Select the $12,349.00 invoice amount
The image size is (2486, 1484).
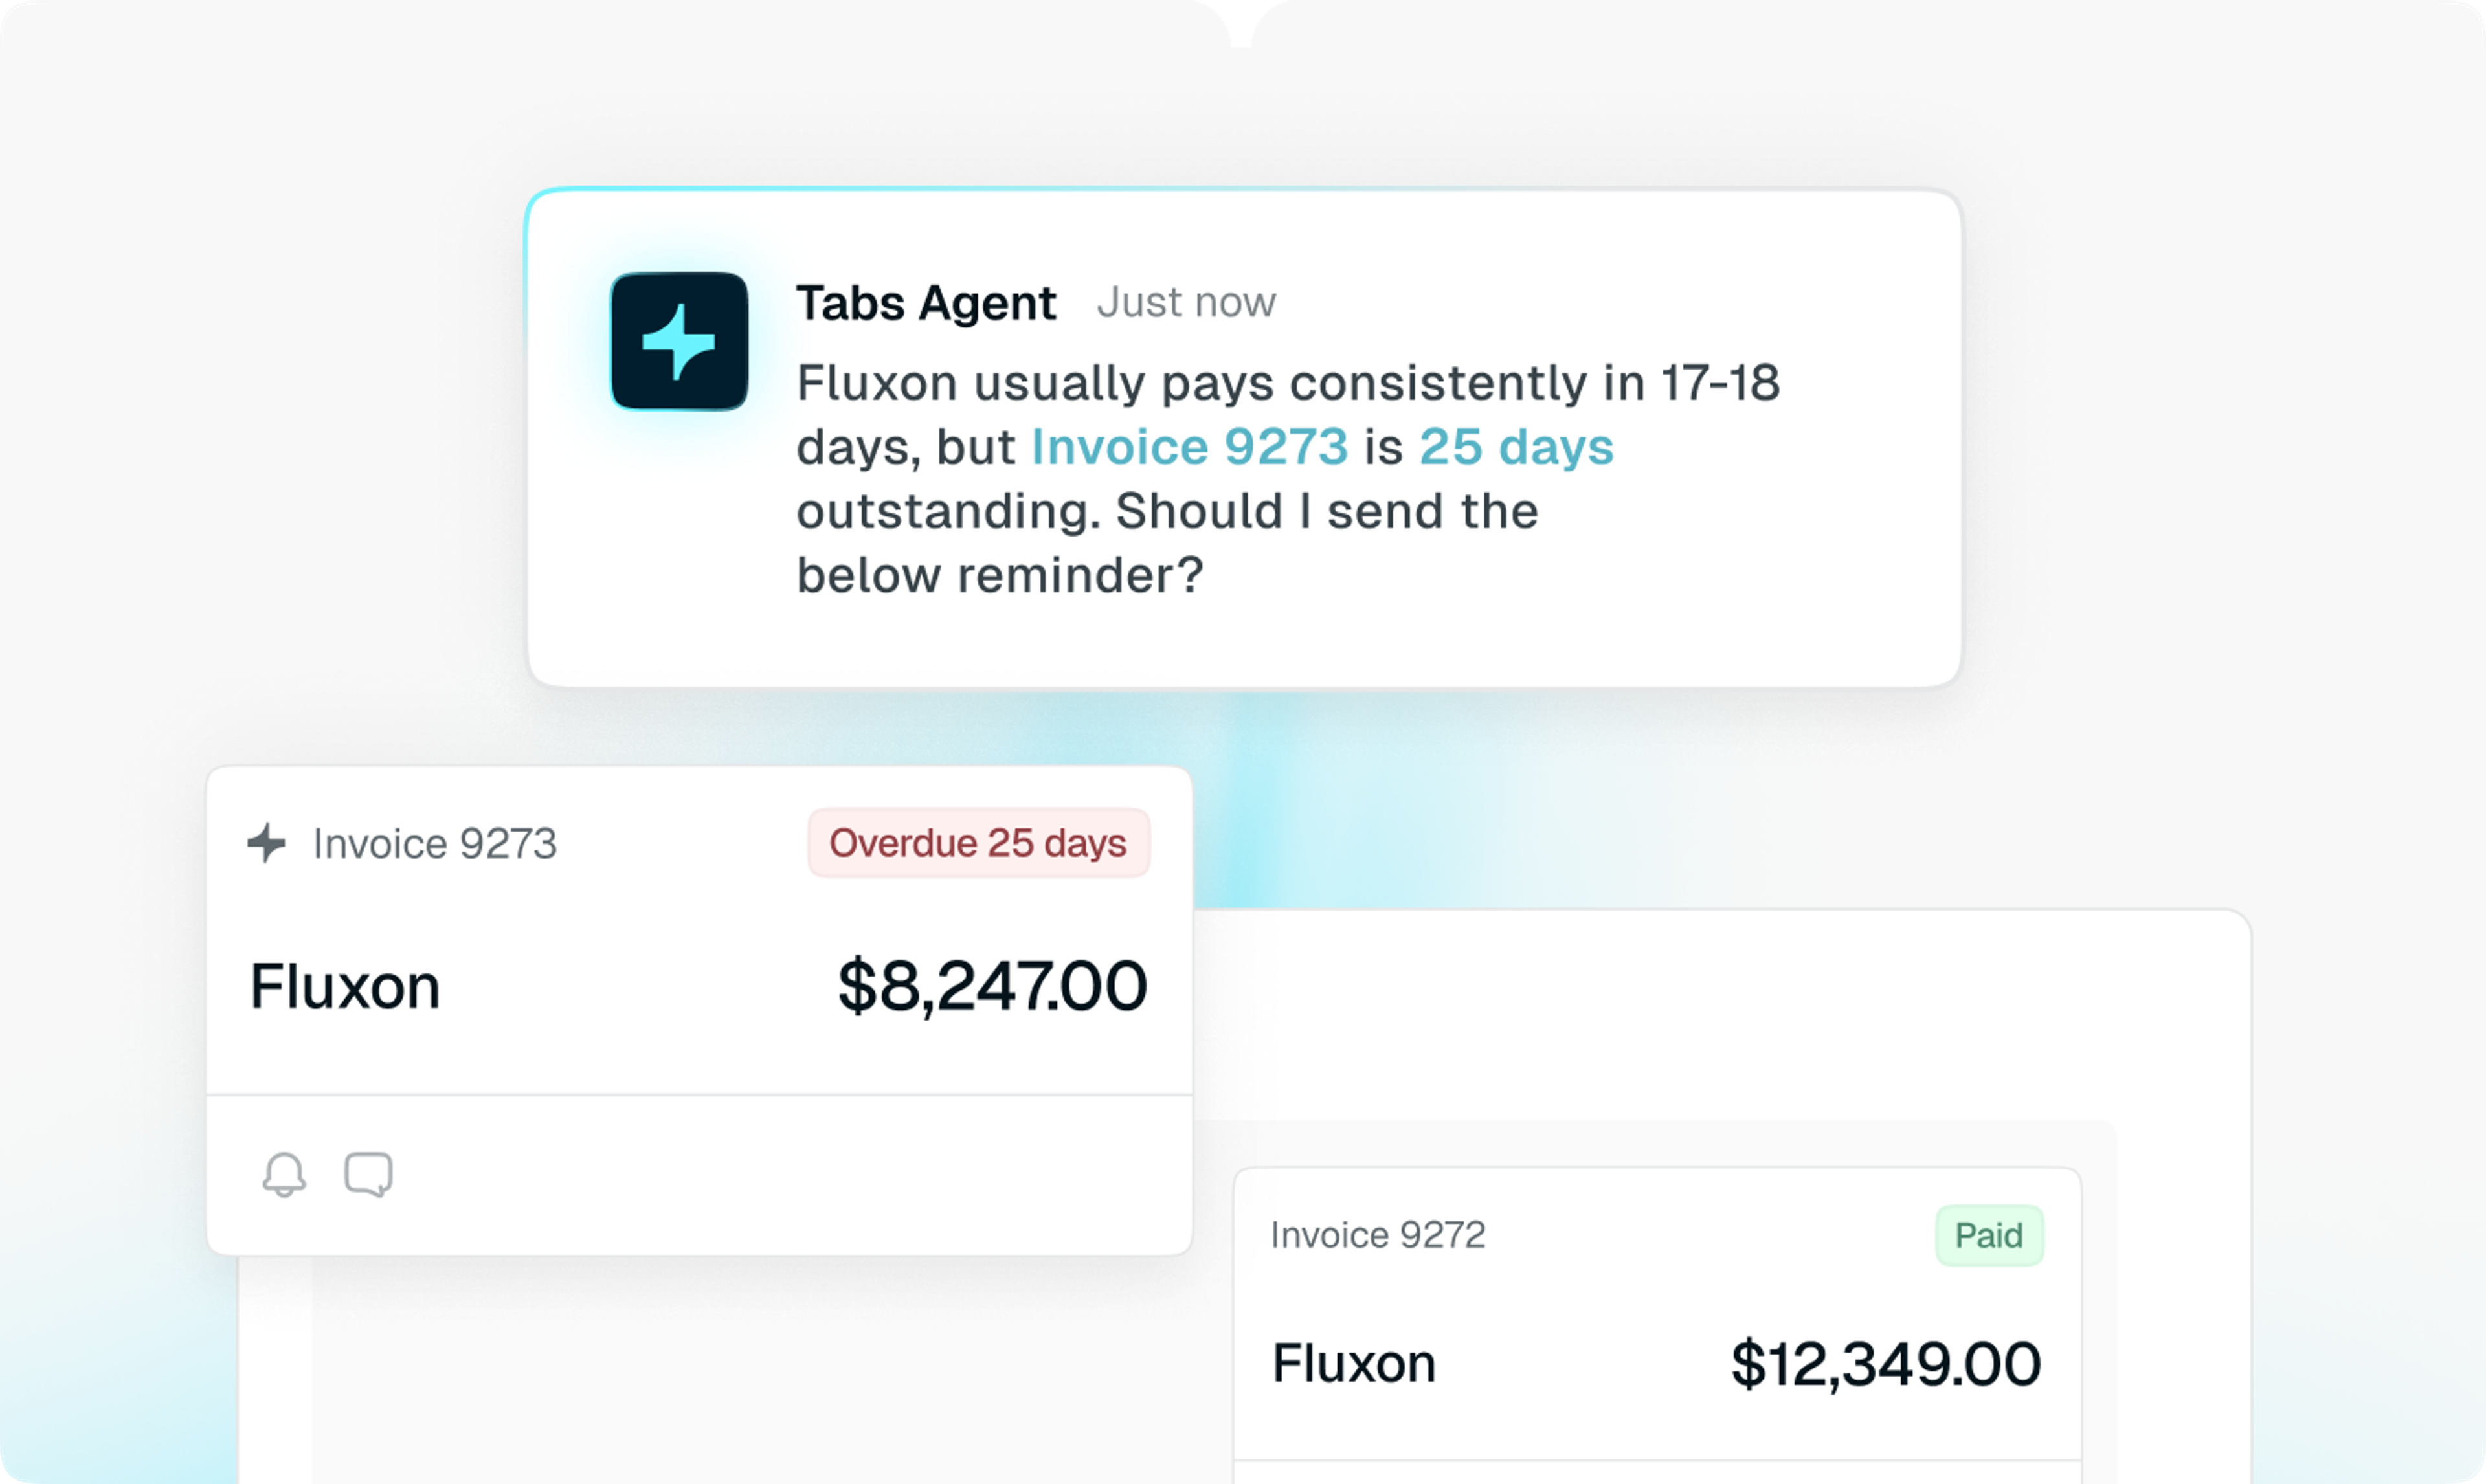click(x=1886, y=1364)
